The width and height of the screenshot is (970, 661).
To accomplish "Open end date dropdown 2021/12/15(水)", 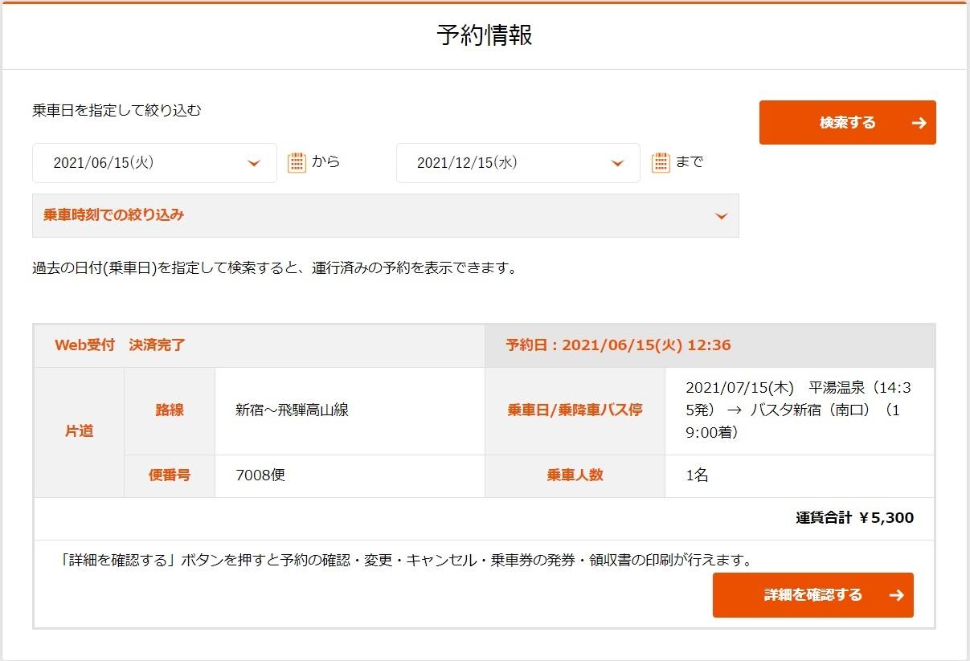I will click(518, 163).
